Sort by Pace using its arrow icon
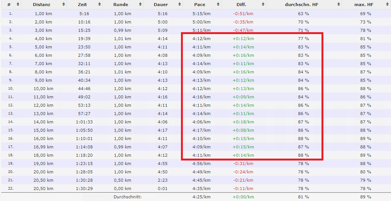Screen dimensions: 391x201 (218, 5)
